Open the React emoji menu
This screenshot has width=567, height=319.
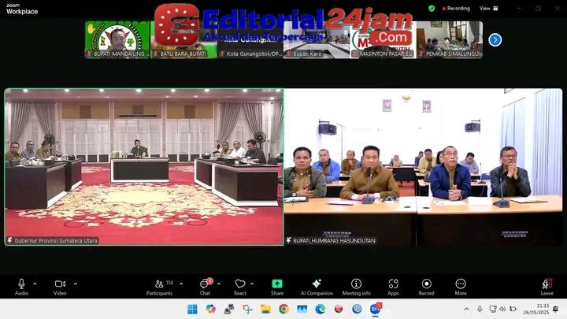click(240, 284)
